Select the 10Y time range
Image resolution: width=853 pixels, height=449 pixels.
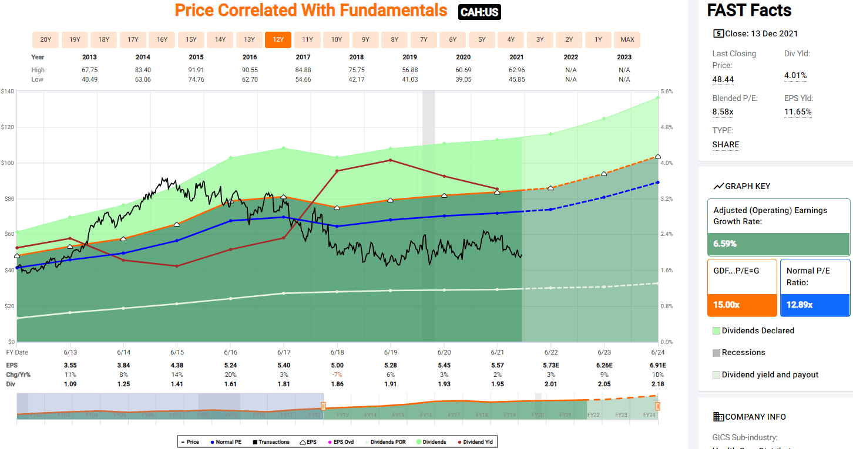337,40
